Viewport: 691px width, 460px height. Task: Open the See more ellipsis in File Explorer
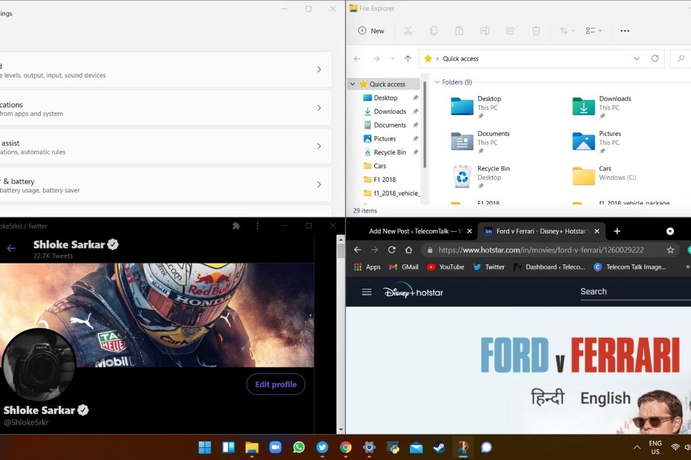tap(625, 31)
